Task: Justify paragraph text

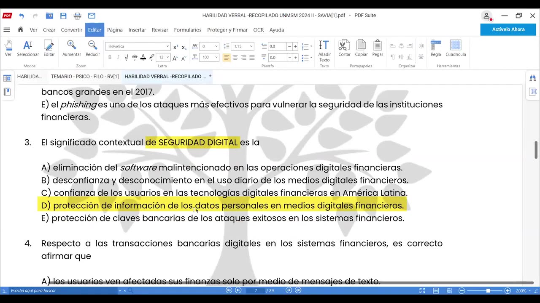Action: click(x=252, y=58)
